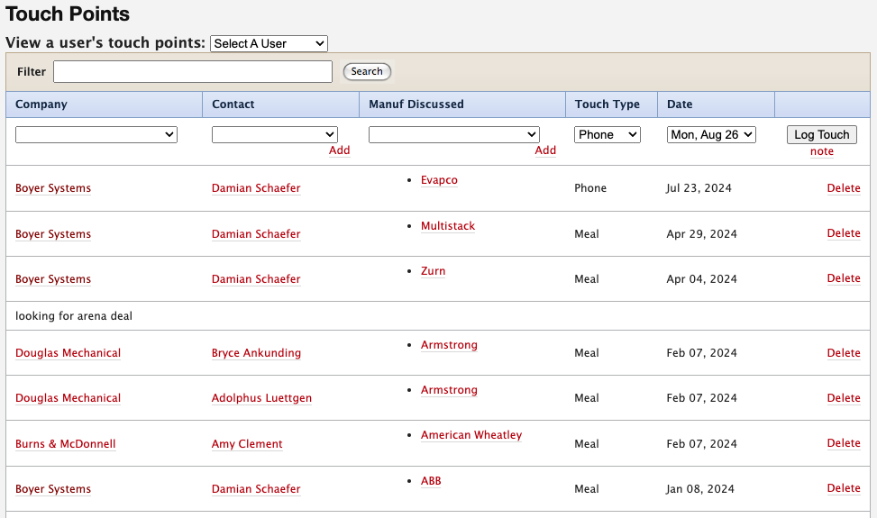Click the 'looking for arena deal' note text

click(x=74, y=316)
